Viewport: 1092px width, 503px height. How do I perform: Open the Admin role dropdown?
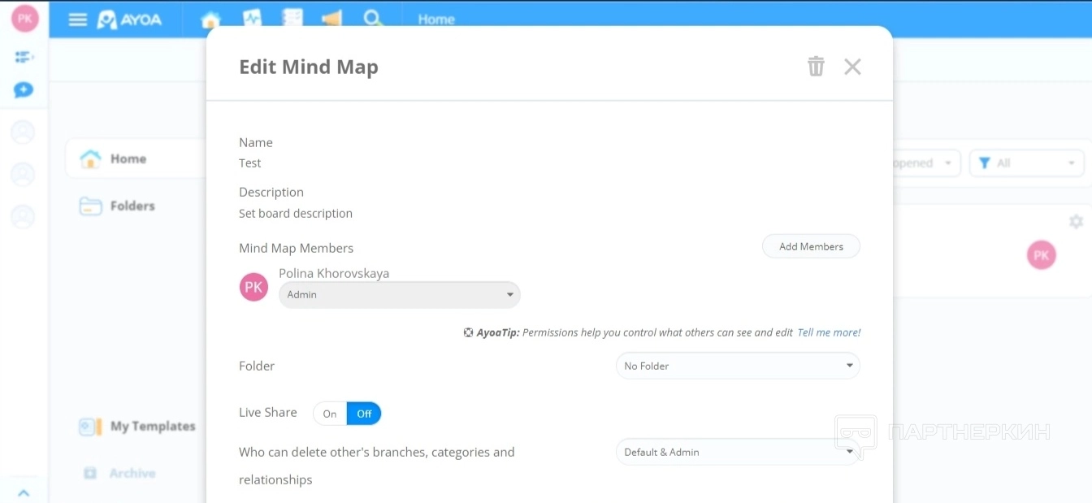pos(399,294)
